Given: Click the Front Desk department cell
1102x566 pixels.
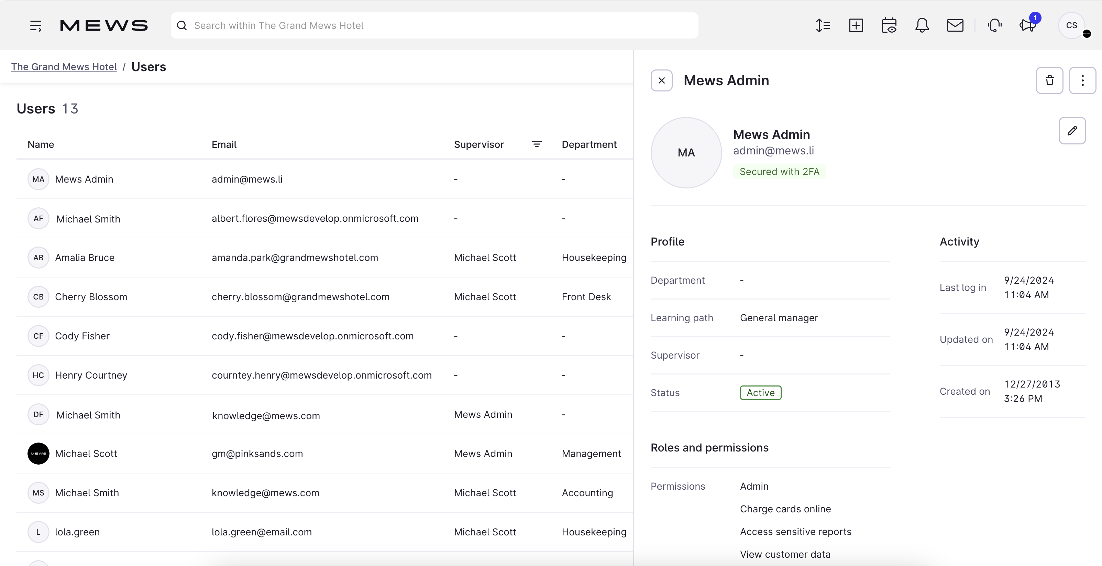Looking at the screenshot, I should pyautogui.click(x=586, y=297).
